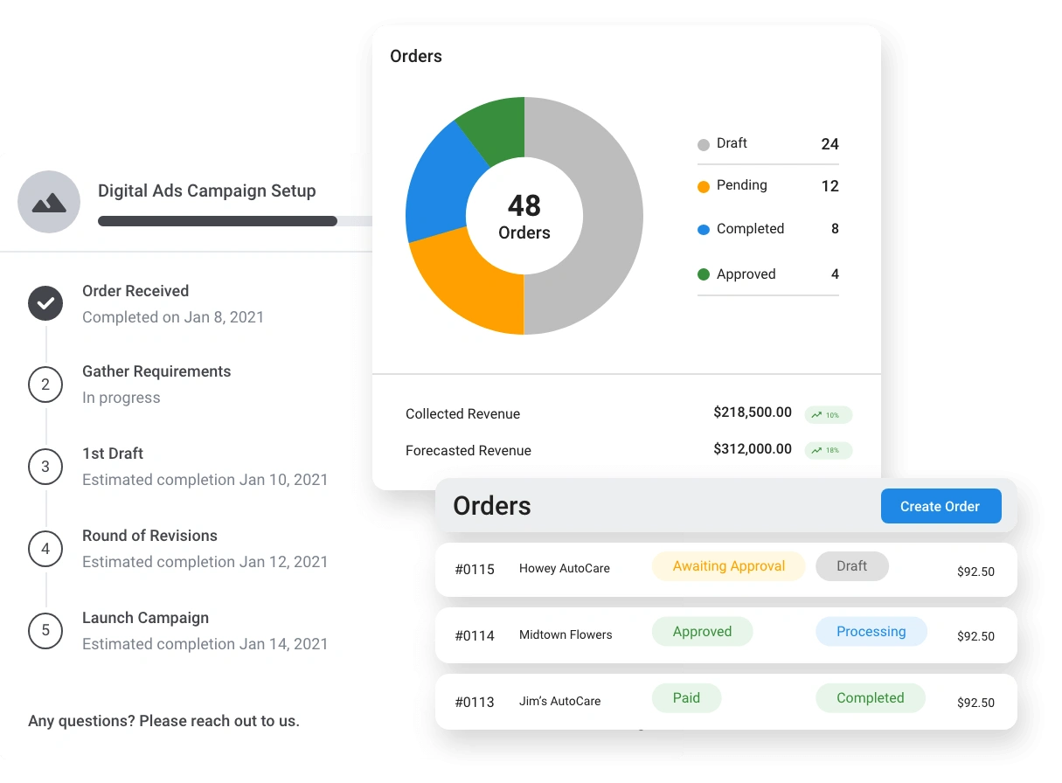Screen dimensions: 1062x783
Task: Select step 5 Launch Campaign circle
Action: click(x=45, y=631)
